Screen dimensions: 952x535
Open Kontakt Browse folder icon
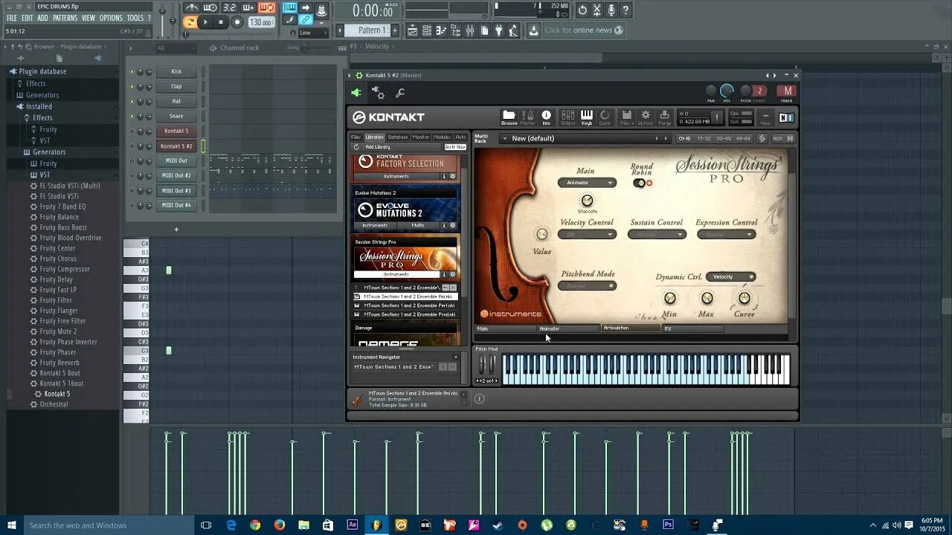[x=509, y=117]
